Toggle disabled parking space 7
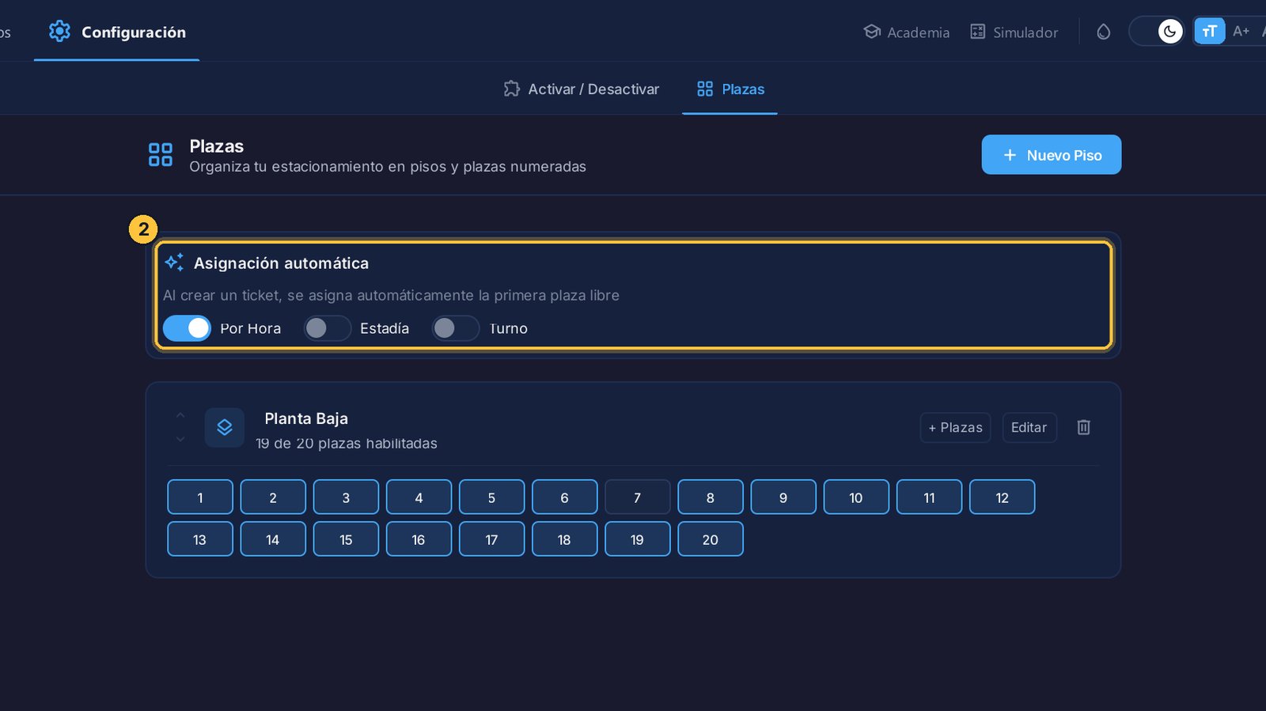1266x711 pixels. (x=638, y=497)
